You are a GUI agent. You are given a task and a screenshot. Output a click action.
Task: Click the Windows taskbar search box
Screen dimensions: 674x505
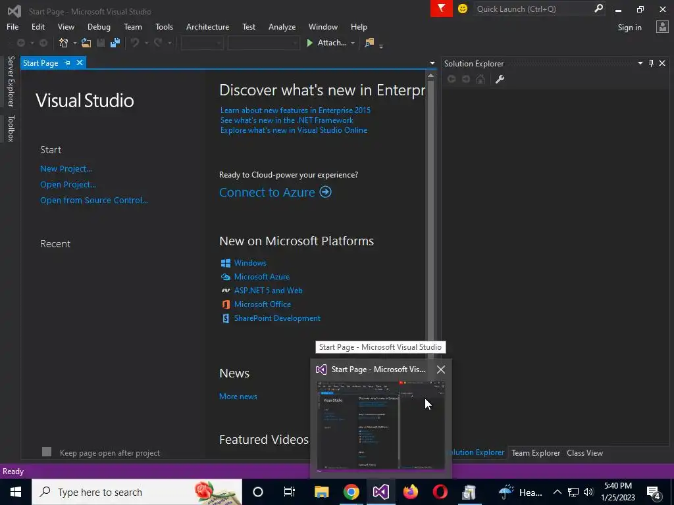coord(137,492)
